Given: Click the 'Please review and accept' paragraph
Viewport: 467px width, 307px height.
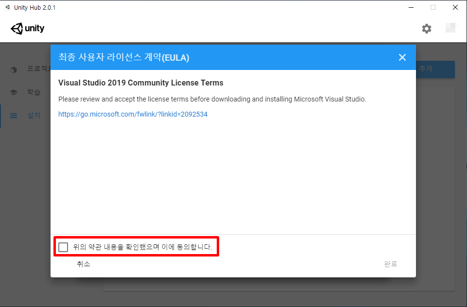Looking at the screenshot, I should tap(212, 99).
